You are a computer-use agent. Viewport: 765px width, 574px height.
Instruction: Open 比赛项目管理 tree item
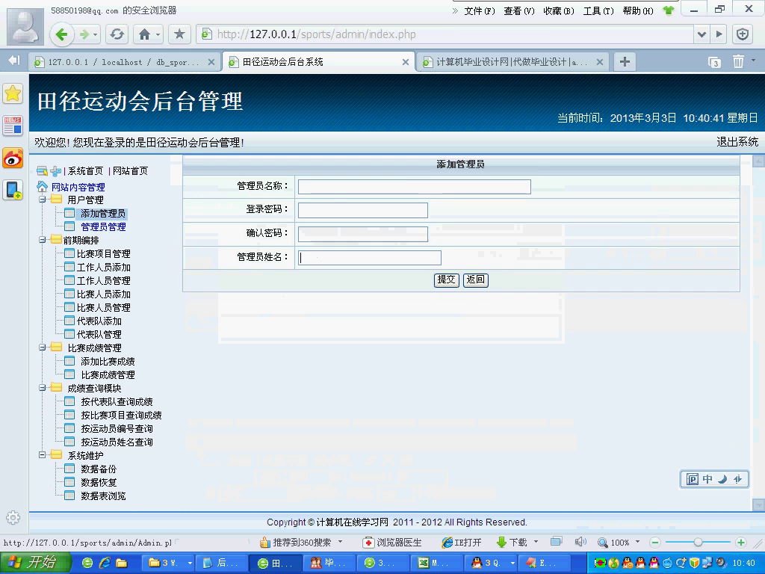point(103,254)
